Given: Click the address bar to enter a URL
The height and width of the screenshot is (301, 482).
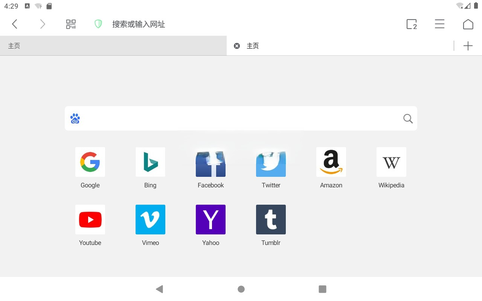Looking at the screenshot, I should coord(139,24).
